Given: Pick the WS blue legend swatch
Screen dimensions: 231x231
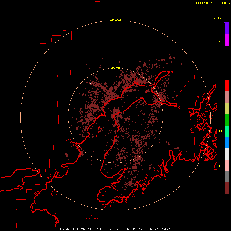Looking at the screenshot, I should pos(227,143).
